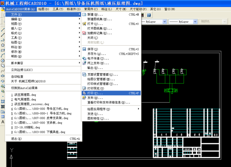
Task: Choose 电子传递(T) eTransmit entry
Action: coord(111,58)
